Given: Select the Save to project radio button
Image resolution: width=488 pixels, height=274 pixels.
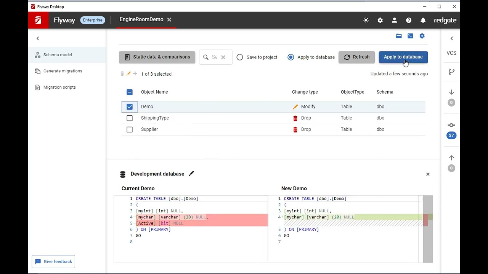Looking at the screenshot, I should pos(240,57).
